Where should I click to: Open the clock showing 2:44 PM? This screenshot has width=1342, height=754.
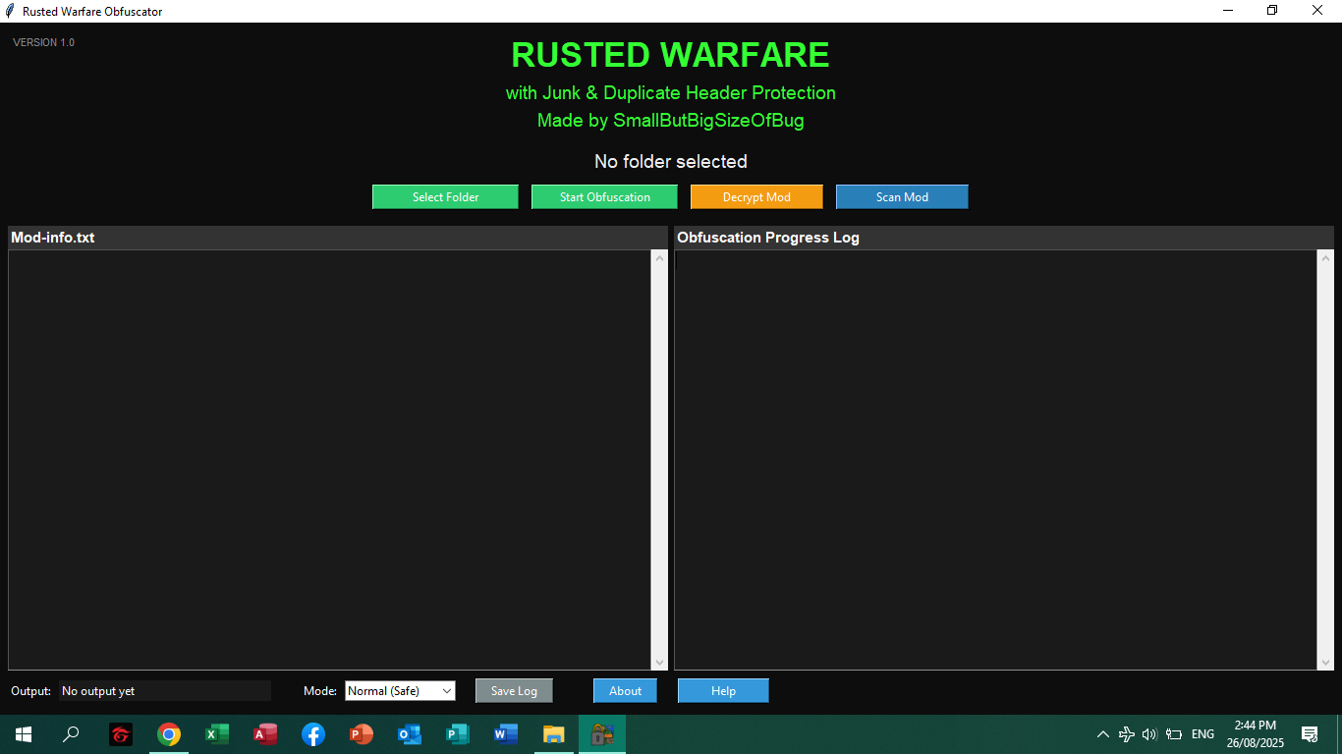point(1256,733)
